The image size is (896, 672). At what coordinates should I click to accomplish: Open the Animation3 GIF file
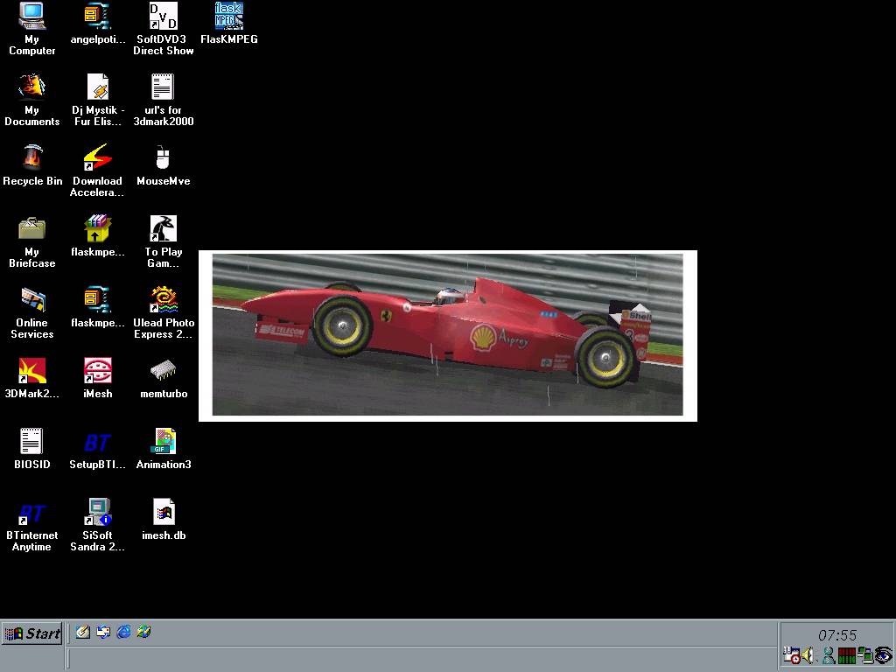point(163,441)
